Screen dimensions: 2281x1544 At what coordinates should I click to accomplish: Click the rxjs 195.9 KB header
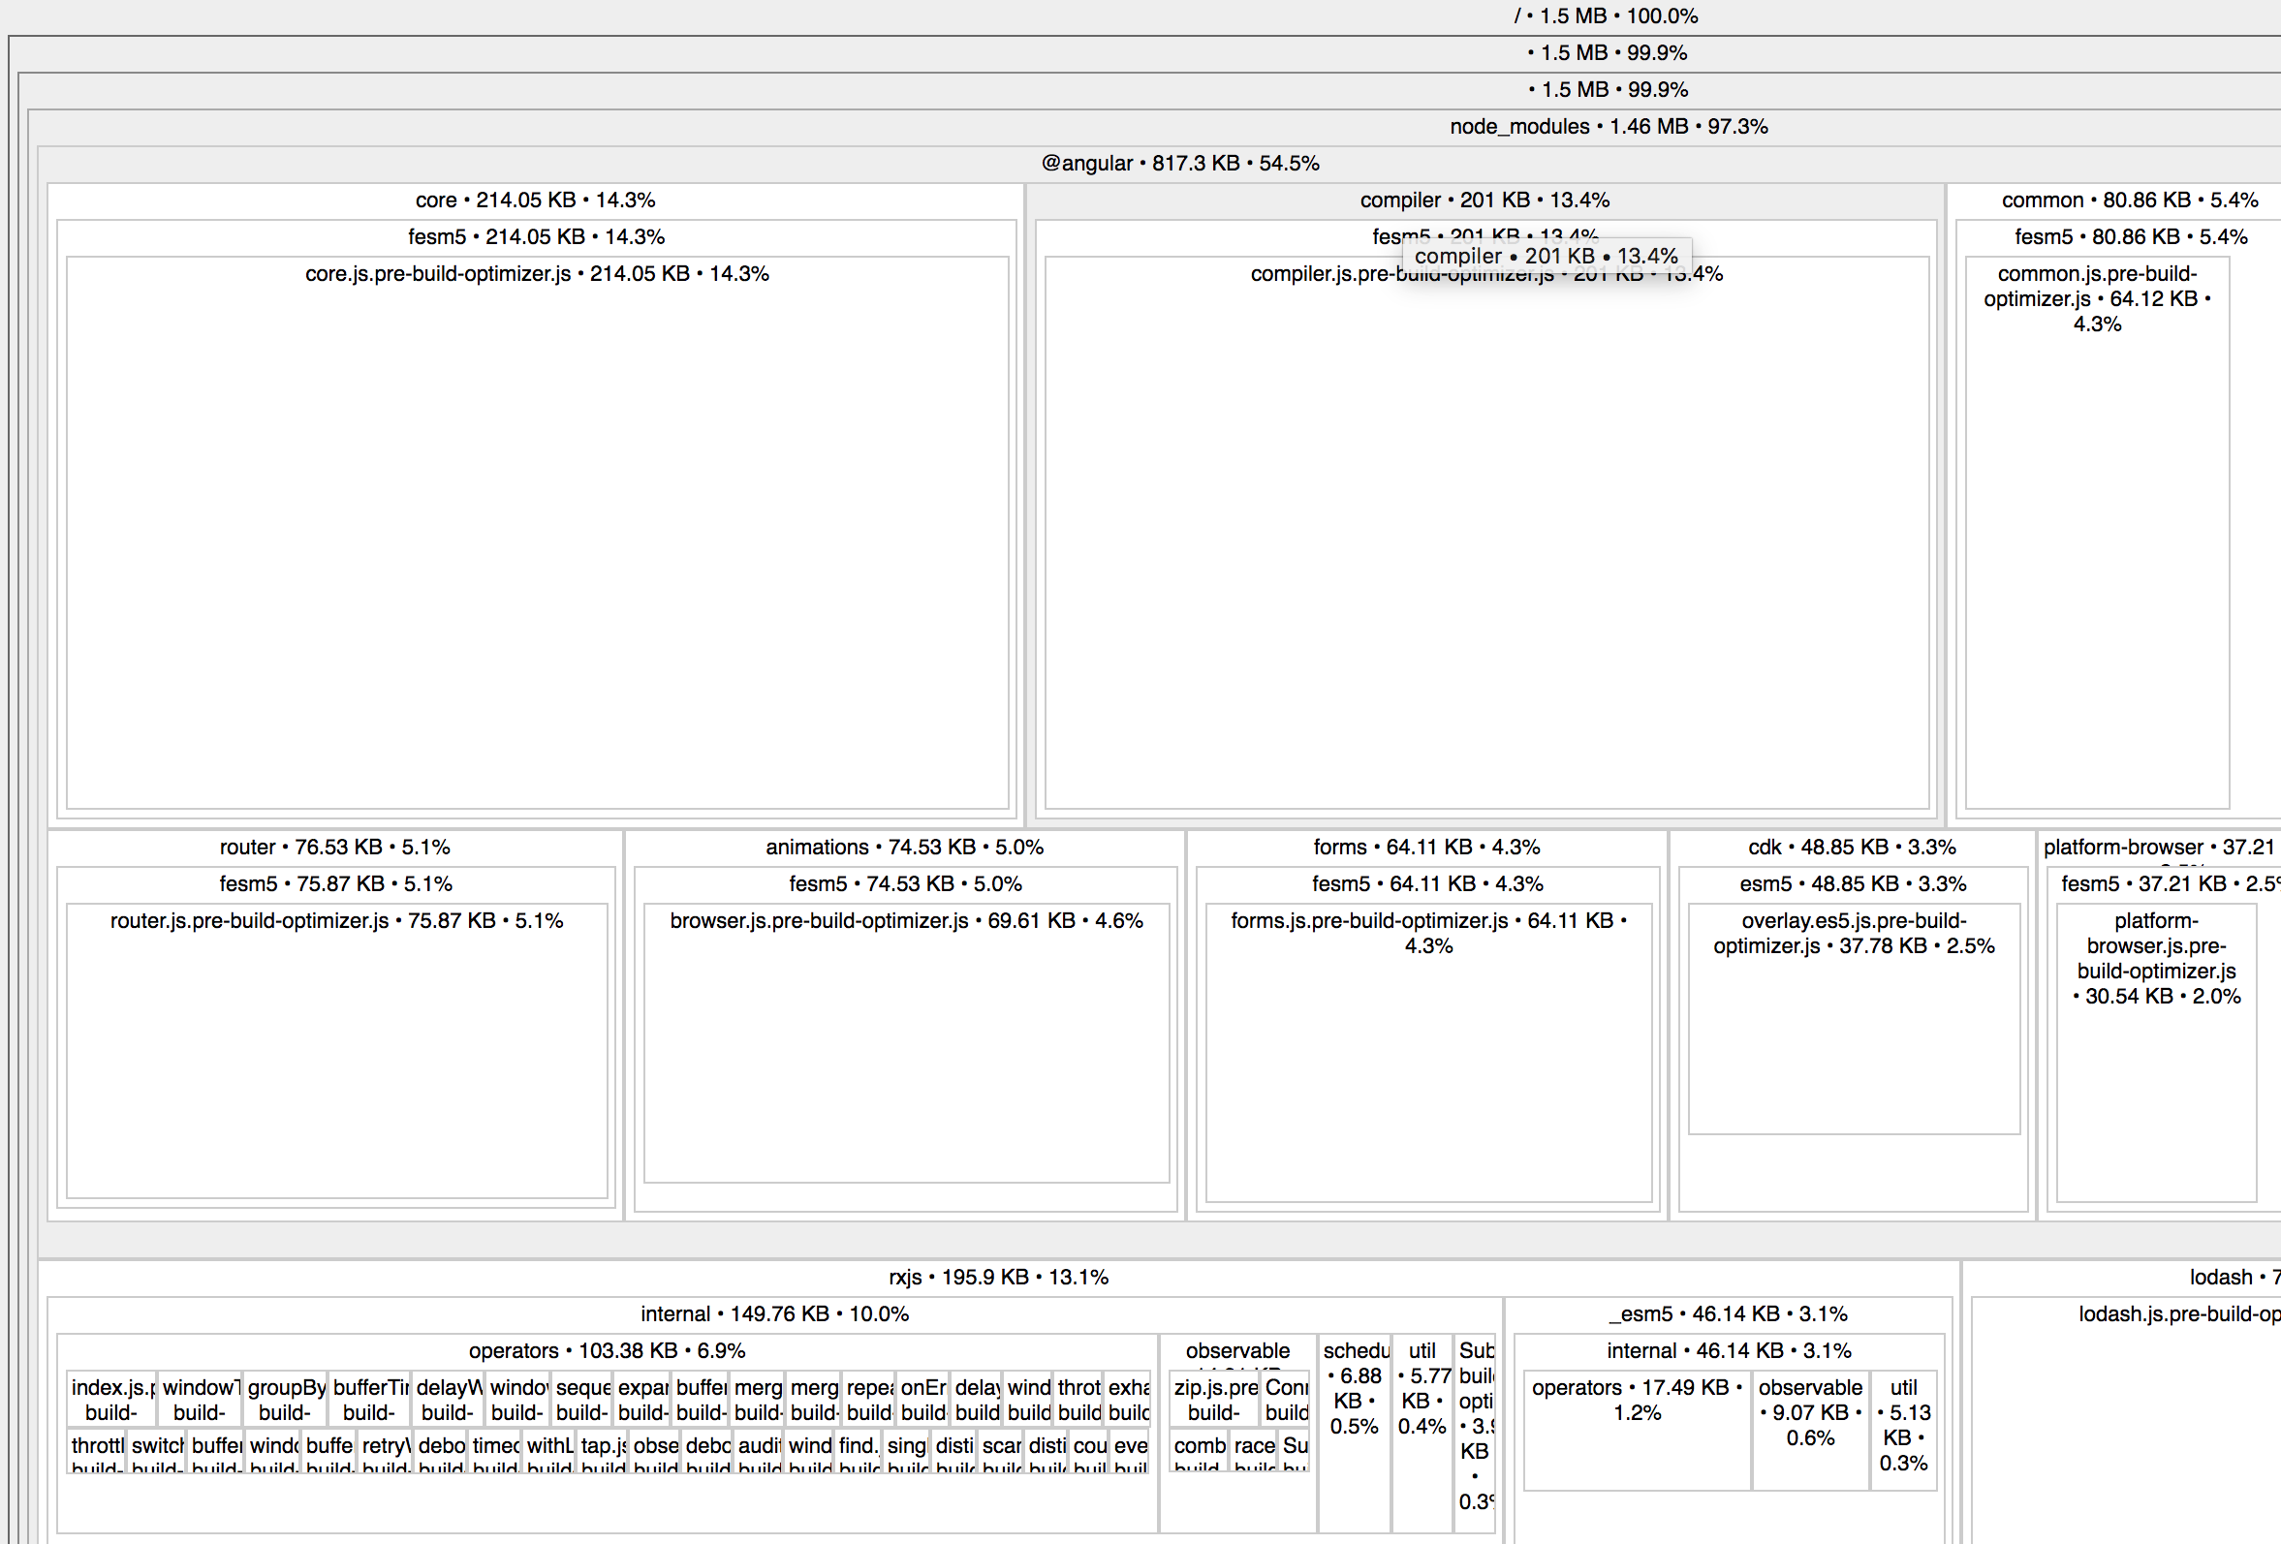tap(997, 1278)
